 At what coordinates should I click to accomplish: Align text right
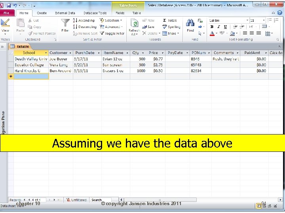[x=258, y=33]
